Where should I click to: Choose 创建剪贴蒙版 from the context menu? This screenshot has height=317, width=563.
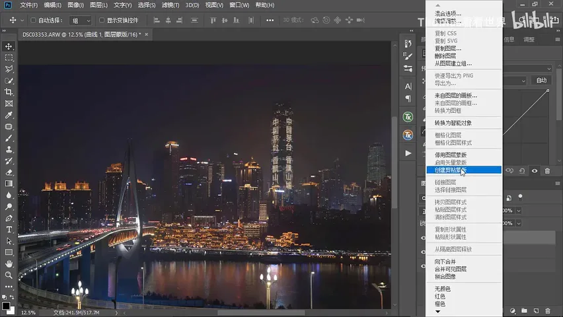pyautogui.click(x=464, y=170)
